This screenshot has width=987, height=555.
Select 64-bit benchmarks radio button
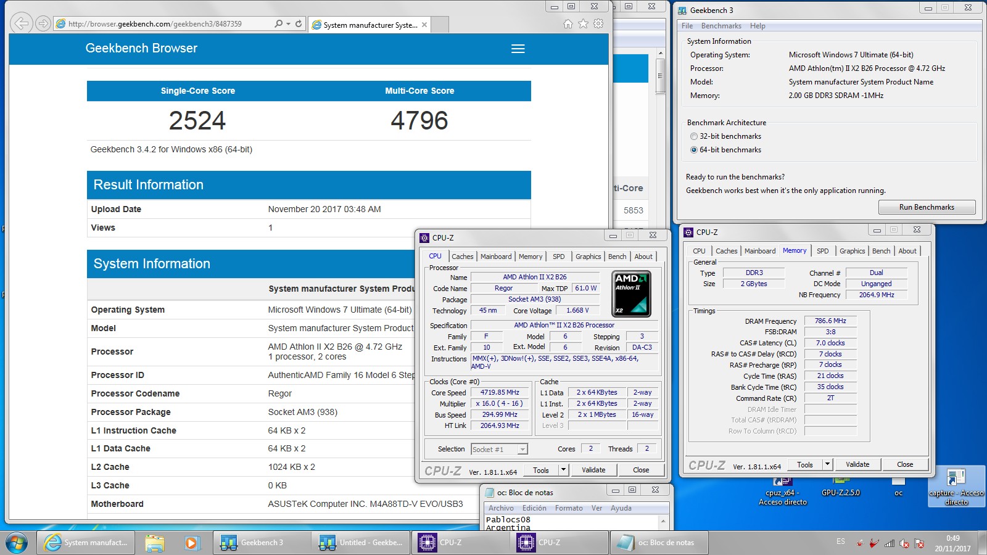point(694,150)
